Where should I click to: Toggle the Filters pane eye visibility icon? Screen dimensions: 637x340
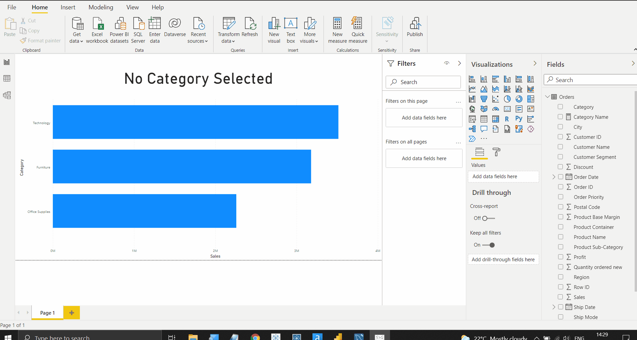click(x=447, y=63)
